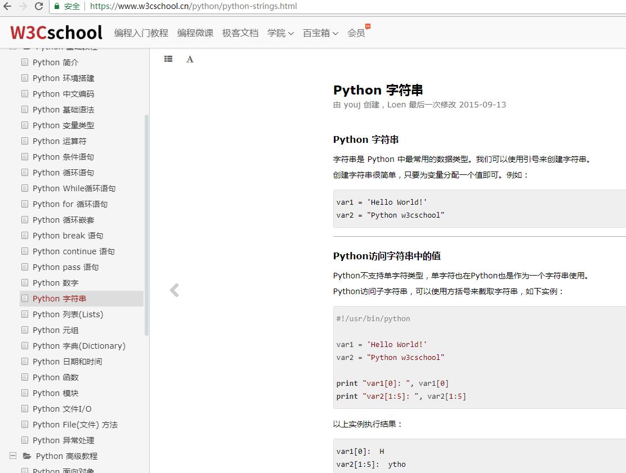The image size is (626, 473).
Task: Click the folder icon beside Python 高级教程
Action: click(x=27, y=457)
